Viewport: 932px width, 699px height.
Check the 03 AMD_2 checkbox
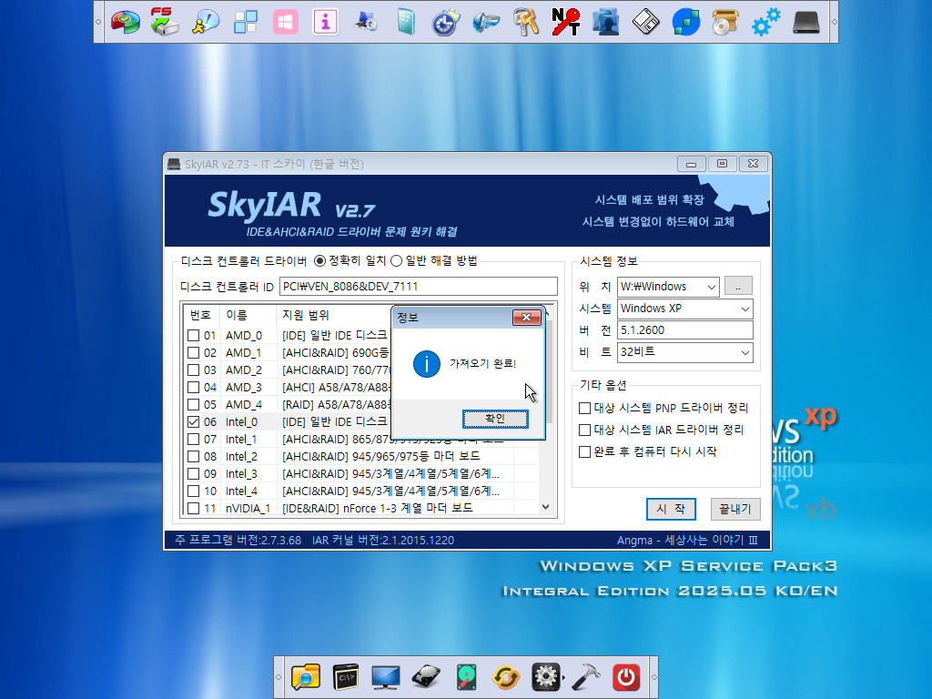(193, 370)
